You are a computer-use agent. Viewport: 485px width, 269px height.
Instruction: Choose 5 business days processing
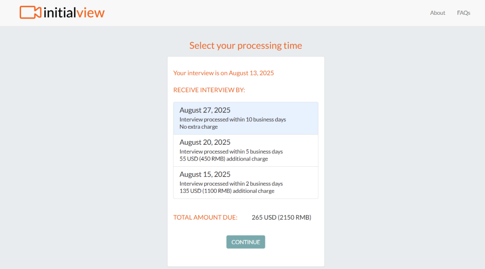231,152
